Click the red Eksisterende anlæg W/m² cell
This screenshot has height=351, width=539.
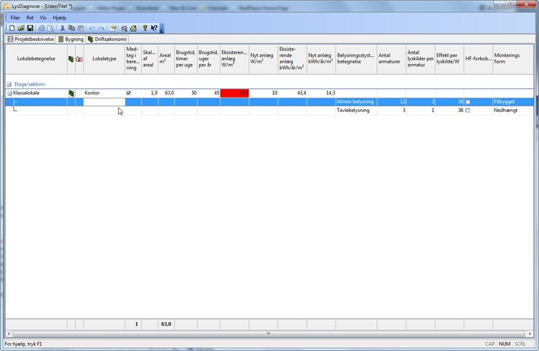pos(234,93)
